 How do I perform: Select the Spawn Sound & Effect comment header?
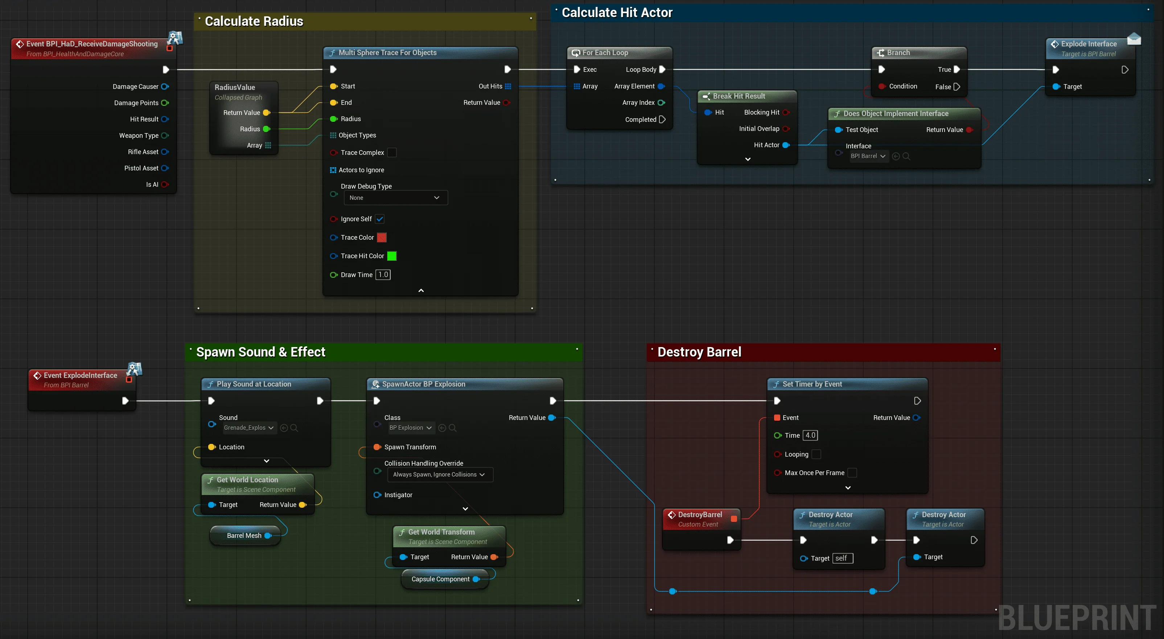384,352
